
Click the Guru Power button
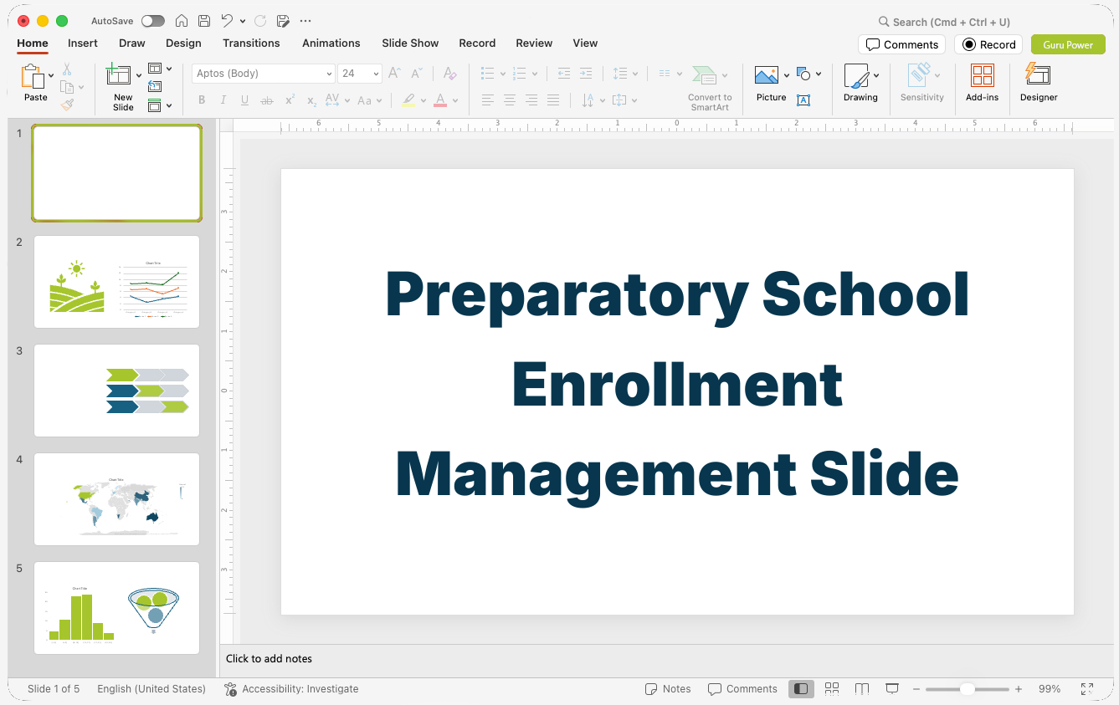[x=1068, y=44]
